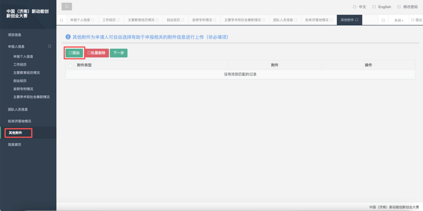Switch language to English
Screen dimensions: 423x211
click(x=382, y=7)
